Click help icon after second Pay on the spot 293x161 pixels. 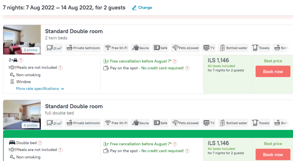click(x=187, y=151)
